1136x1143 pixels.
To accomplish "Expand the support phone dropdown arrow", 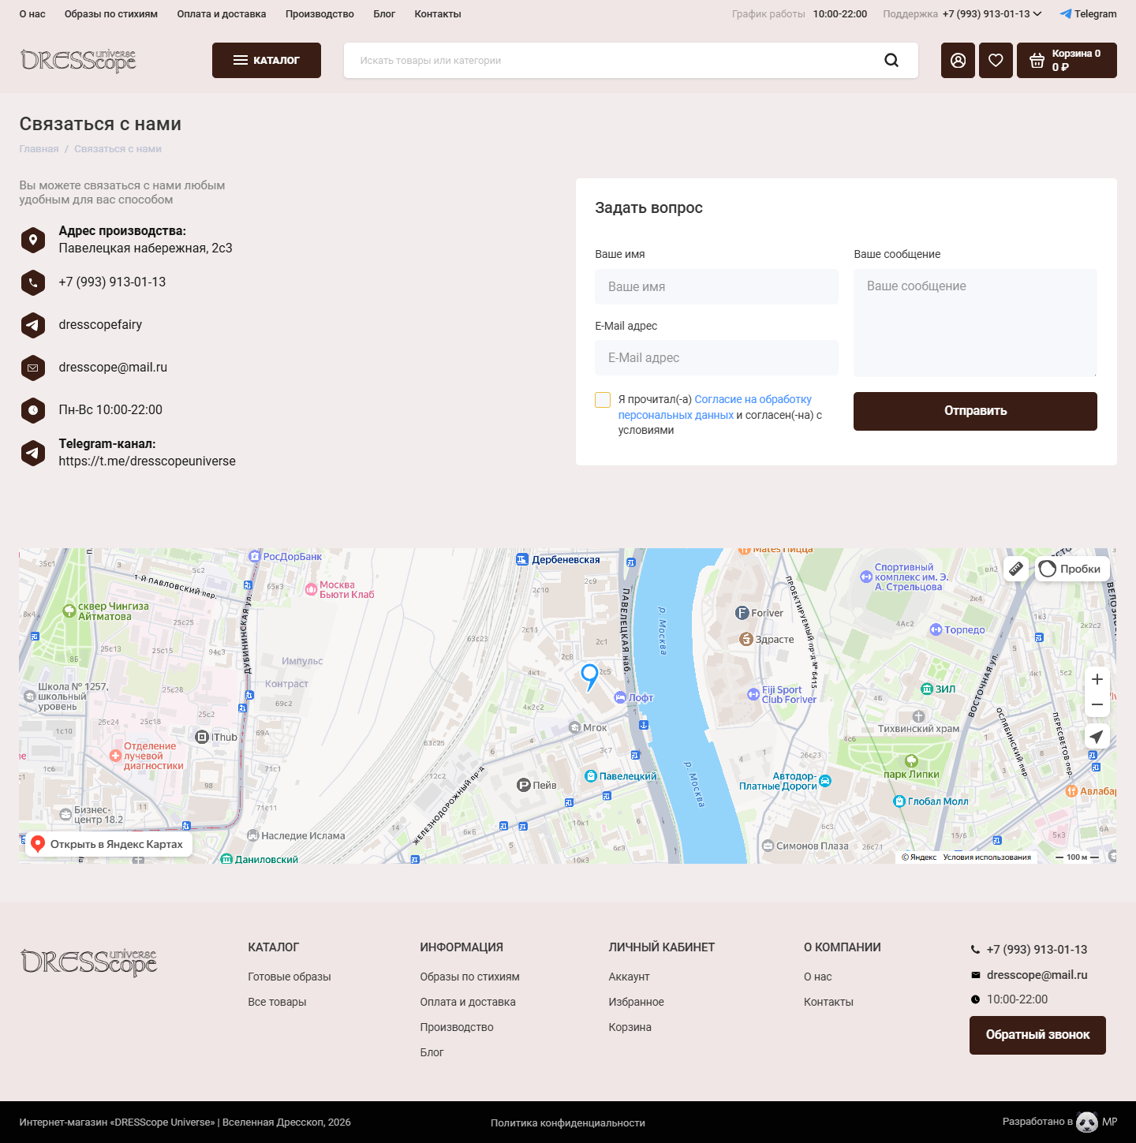I will pos(1037,14).
